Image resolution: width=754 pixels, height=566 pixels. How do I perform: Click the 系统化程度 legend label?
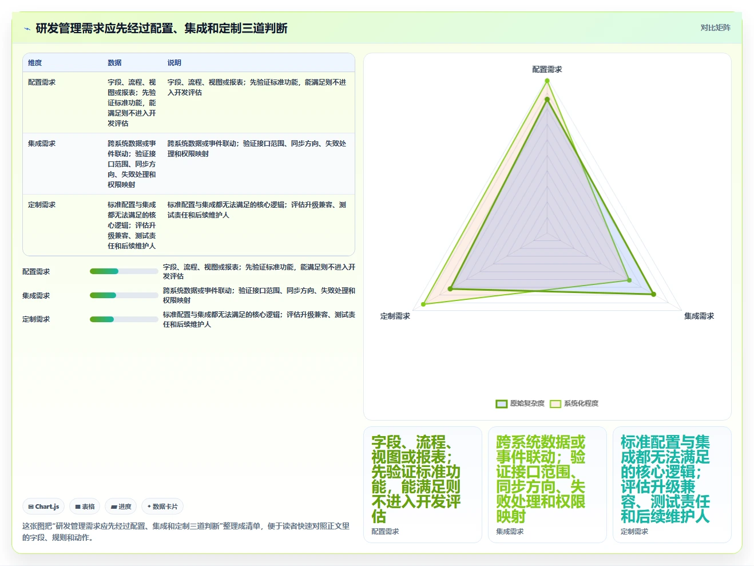[x=581, y=403]
